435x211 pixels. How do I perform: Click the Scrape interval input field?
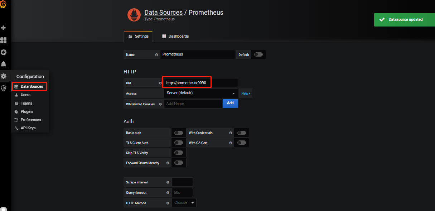(182, 182)
